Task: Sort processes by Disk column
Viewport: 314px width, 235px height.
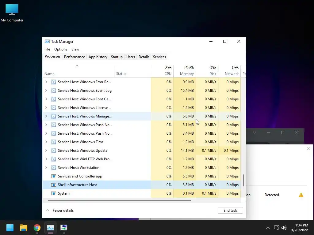Action: click(207, 71)
